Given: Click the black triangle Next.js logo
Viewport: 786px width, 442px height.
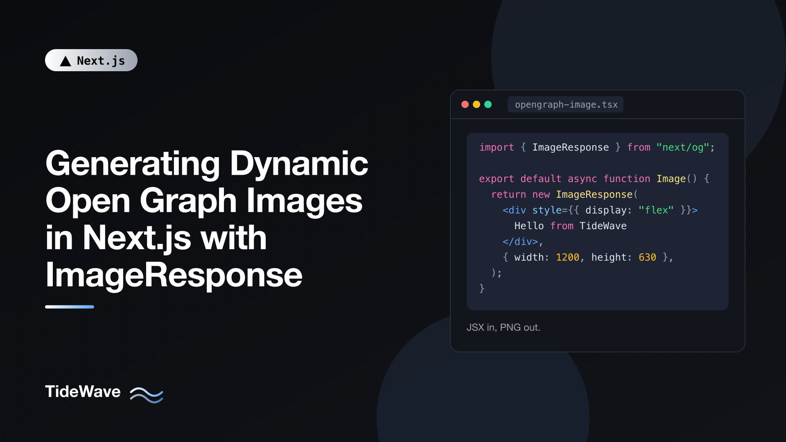Looking at the screenshot, I should 65,61.
